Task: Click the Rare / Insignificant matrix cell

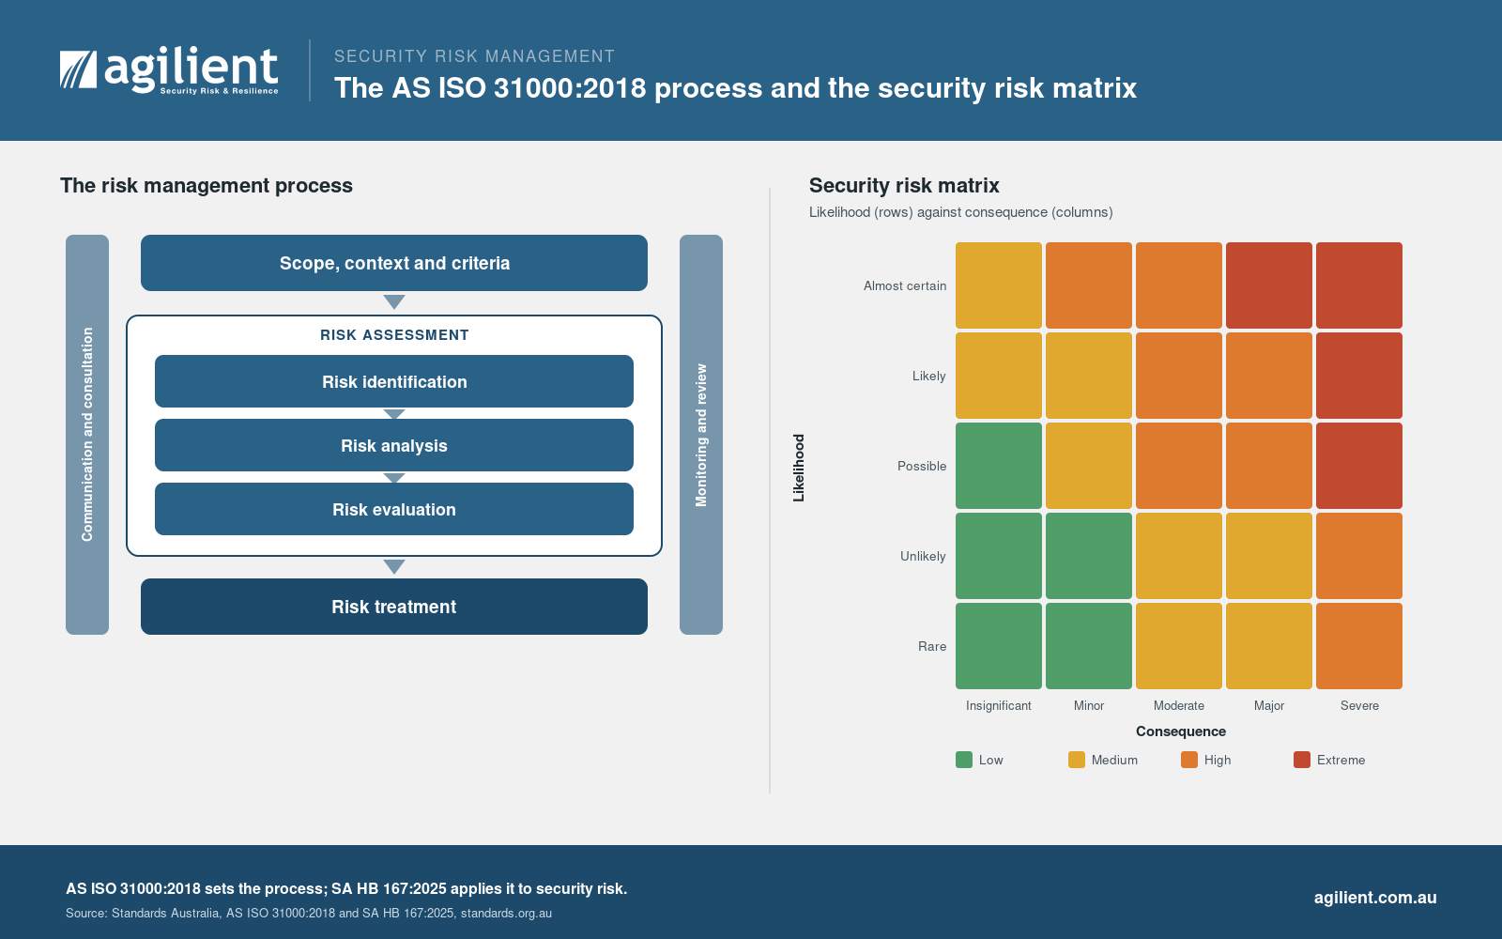Action: [999, 646]
